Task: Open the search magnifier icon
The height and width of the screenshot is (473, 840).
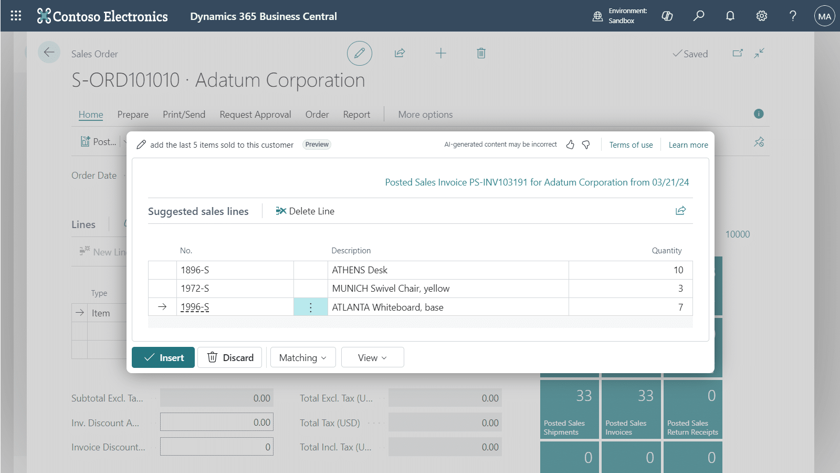Action: coord(699,16)
